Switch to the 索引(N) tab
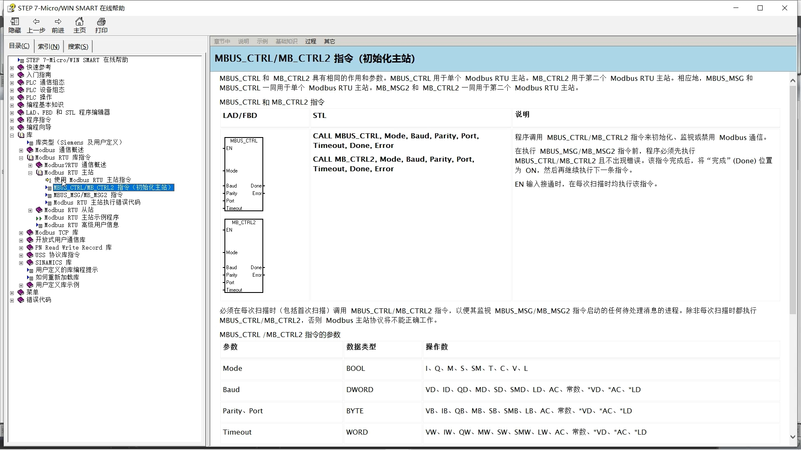Image resolution: width=801 pixels, height=450 pixels. [48, 46]
